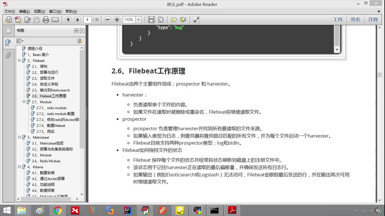Click the bookmarks panel vertical scrollbar
This screenshot has height=216, width=385.
[82, 99]
